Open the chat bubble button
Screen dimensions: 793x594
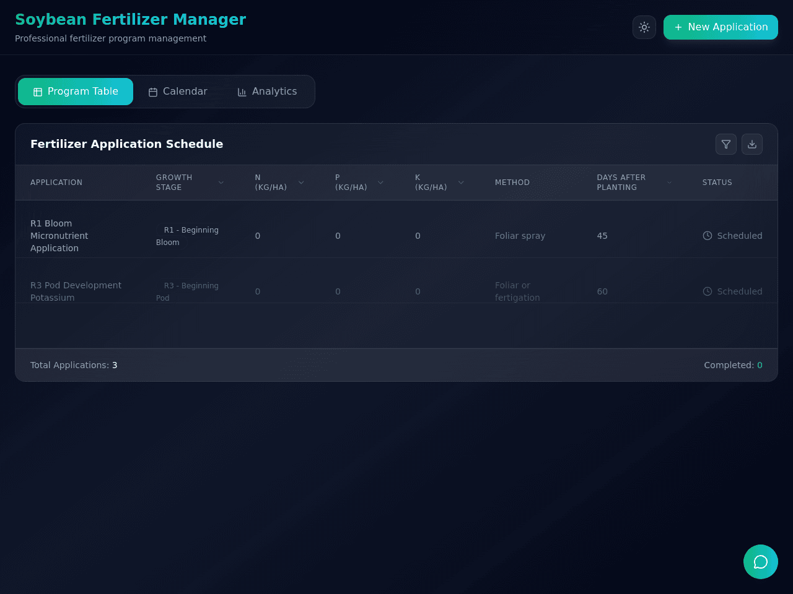pos(761,562)
